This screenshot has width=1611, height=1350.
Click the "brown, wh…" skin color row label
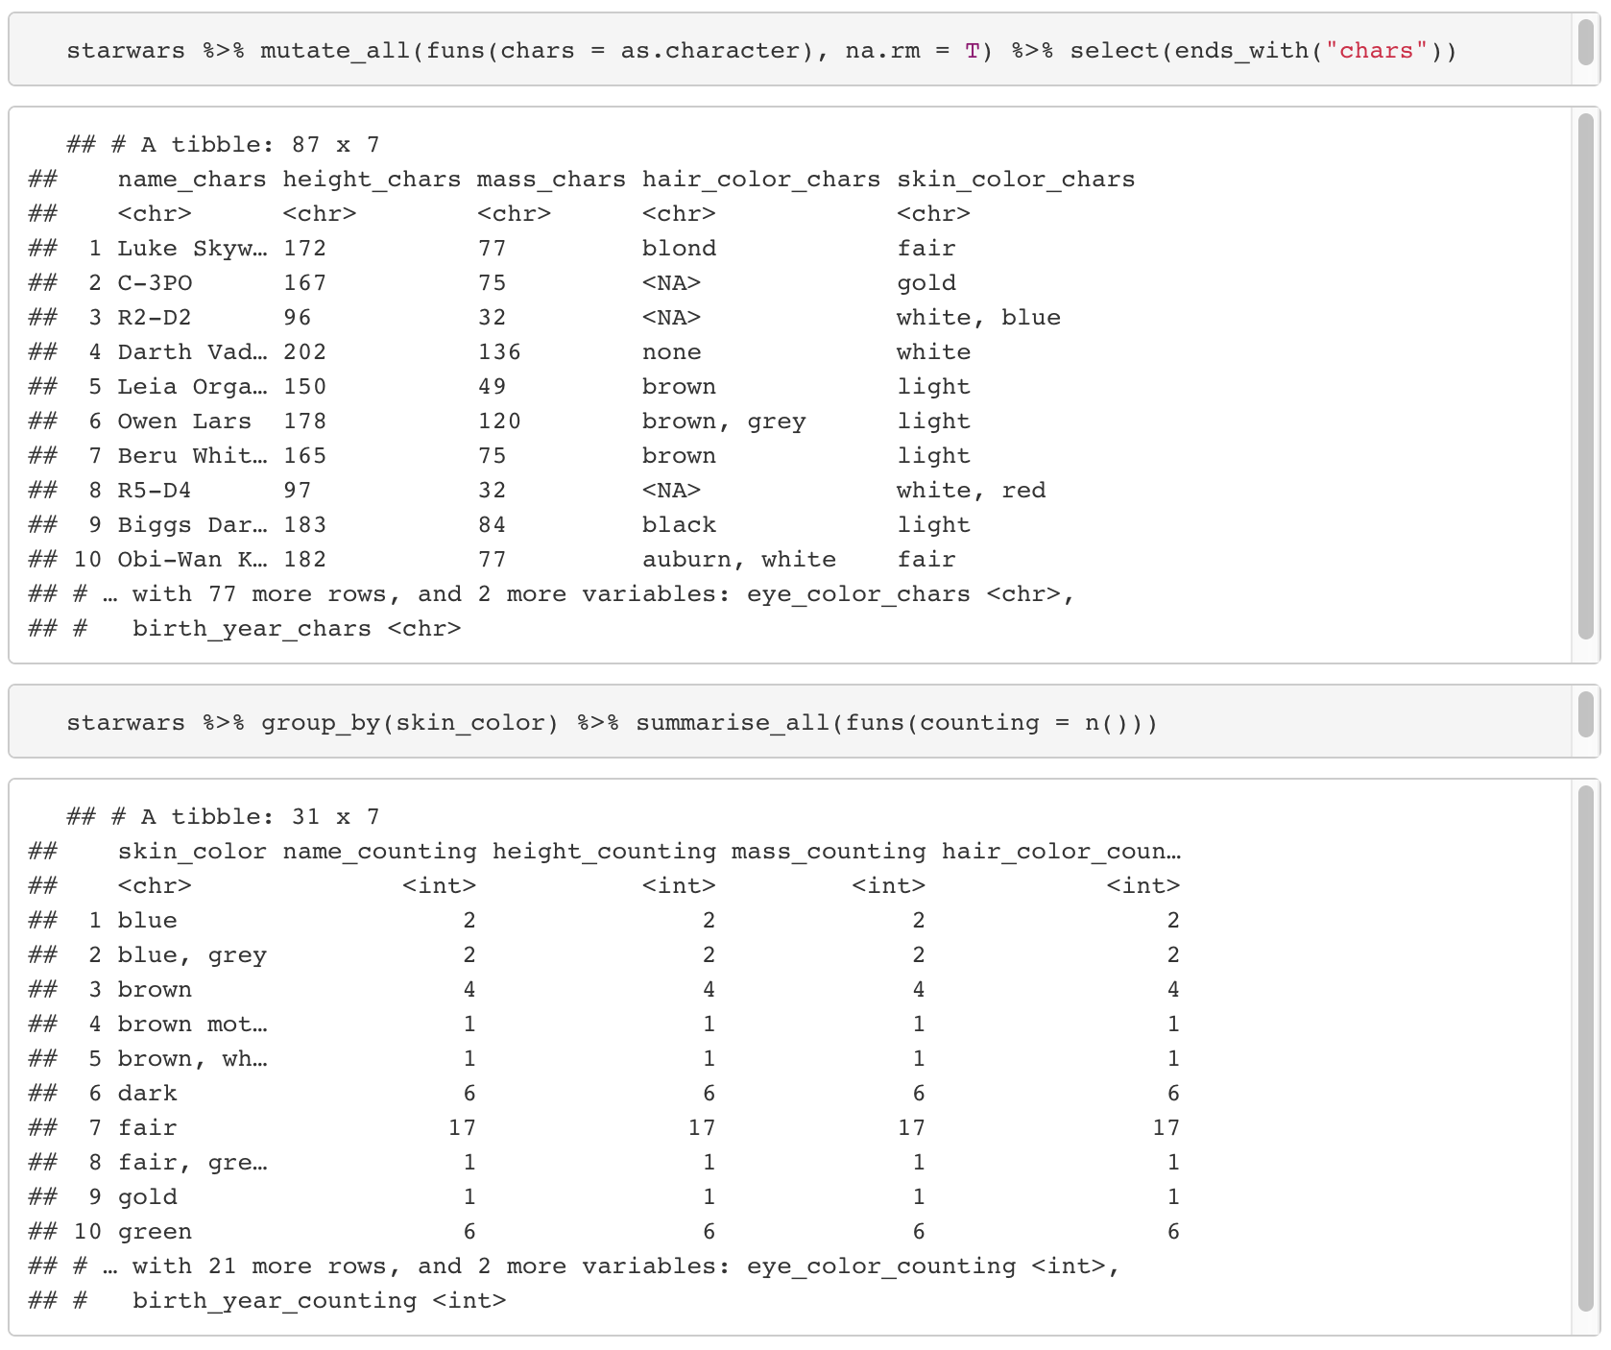tap(192, 1059)
